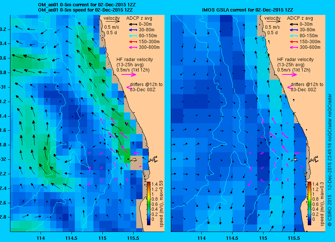The width and height of the screenshot is (335, 242).
Task: Click longitude 114 label under left map
Action: click(41, 238)
